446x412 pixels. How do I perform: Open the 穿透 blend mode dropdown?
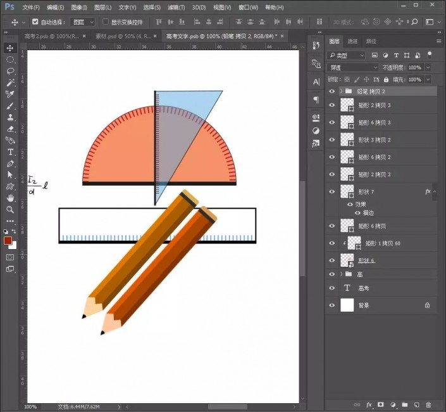click(352, 68)
